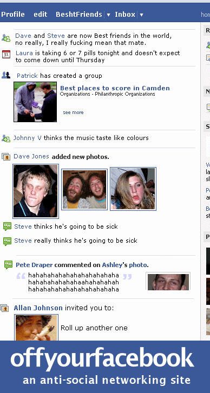
Task: Open Laura's profile link
Action: tap(24, 53)
